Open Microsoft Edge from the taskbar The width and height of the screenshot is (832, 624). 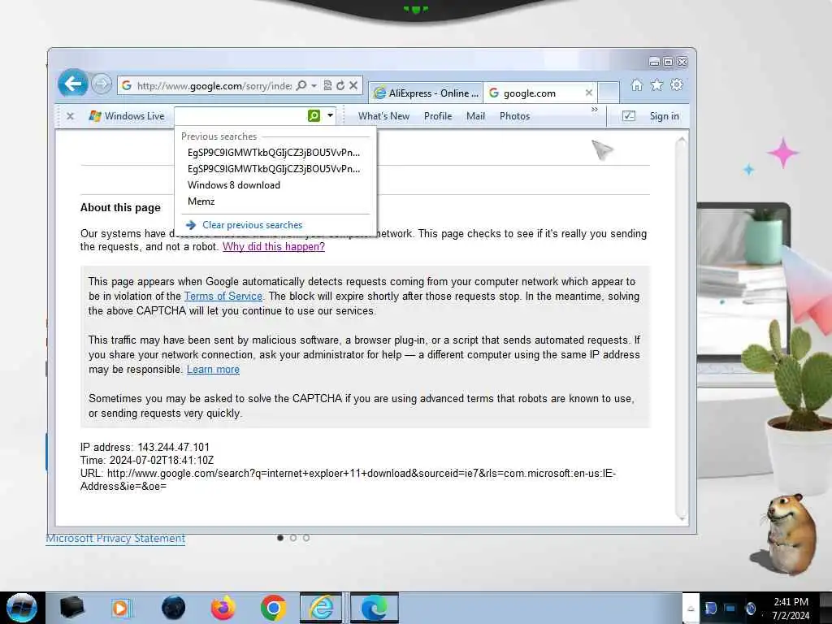coord(374,608)
